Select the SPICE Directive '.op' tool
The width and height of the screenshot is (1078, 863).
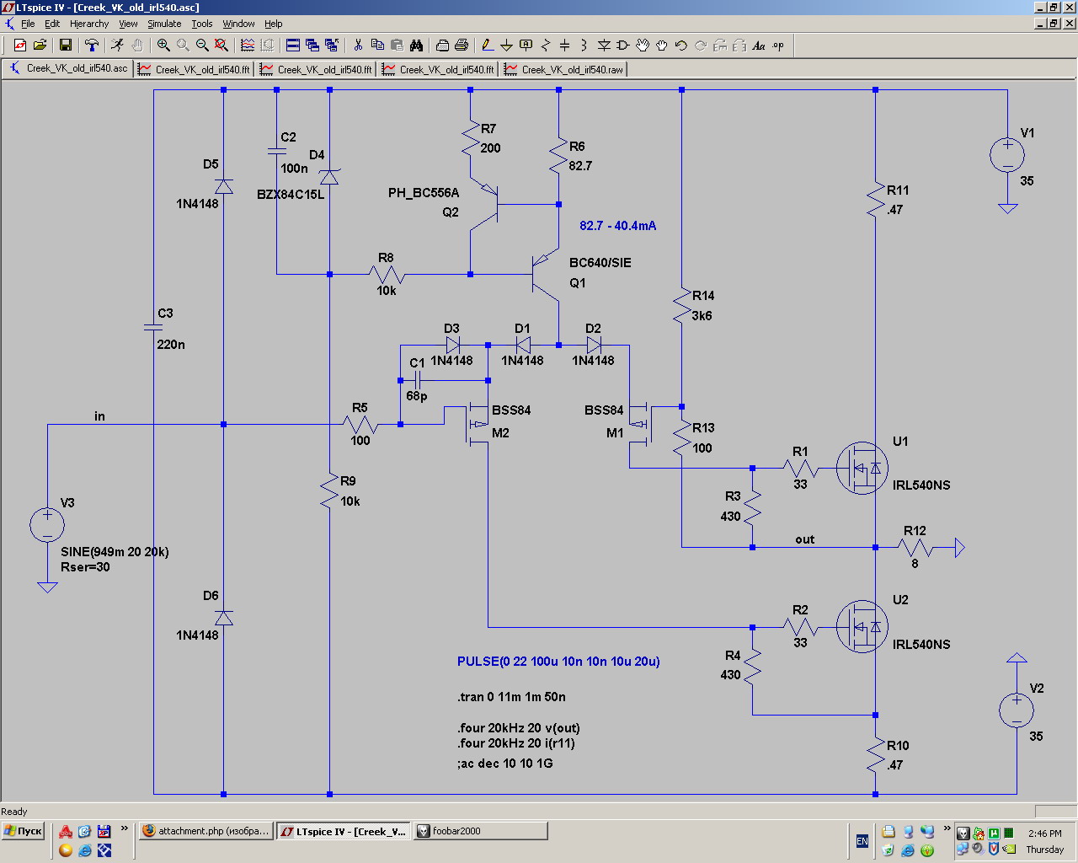tap(778, 46)
